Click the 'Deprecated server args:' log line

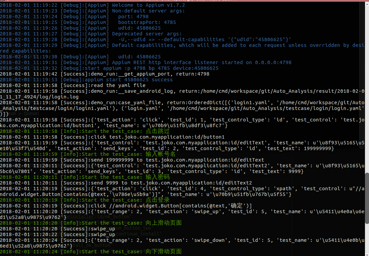[x=147, y=34]
